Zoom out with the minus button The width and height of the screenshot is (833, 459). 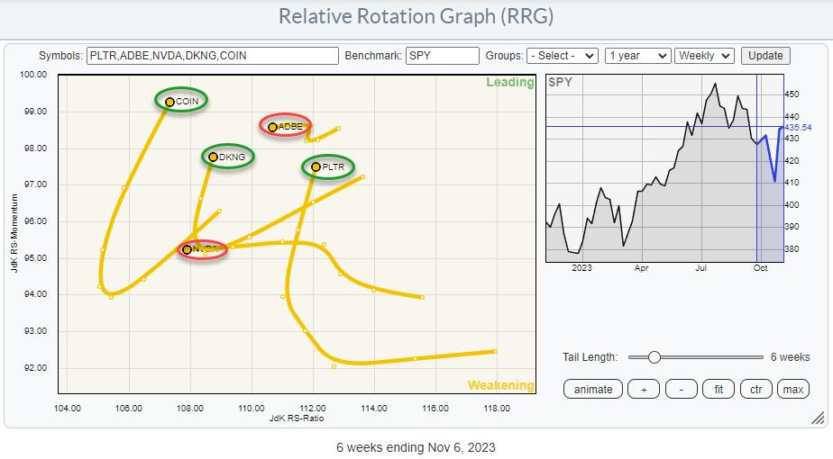tap(681, 389)
